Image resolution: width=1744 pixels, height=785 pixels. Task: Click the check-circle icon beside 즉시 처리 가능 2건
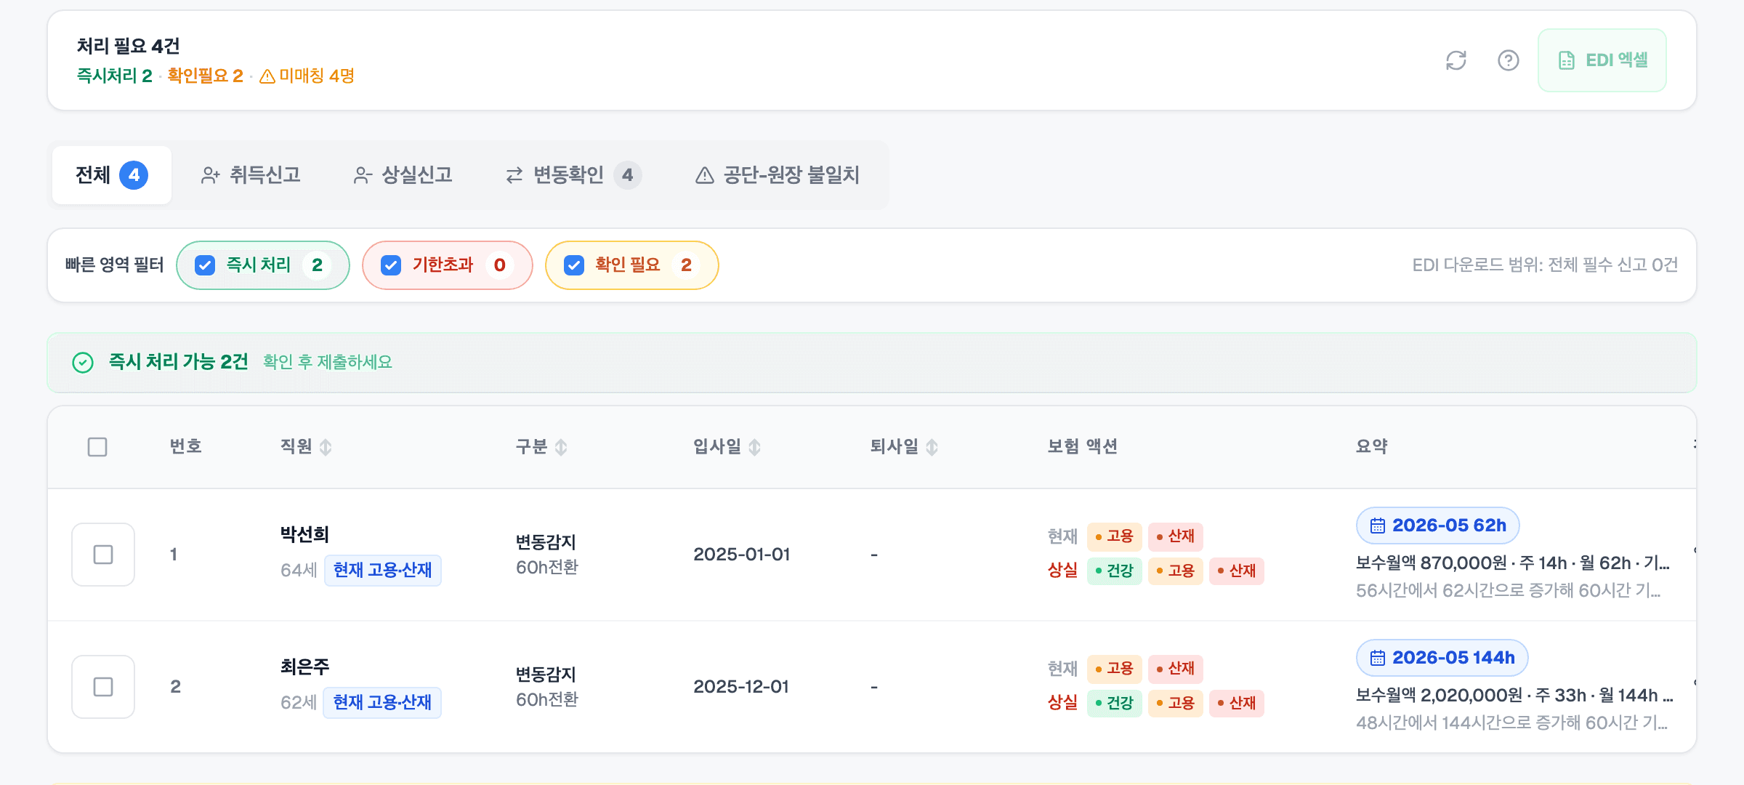pos(83,362)
